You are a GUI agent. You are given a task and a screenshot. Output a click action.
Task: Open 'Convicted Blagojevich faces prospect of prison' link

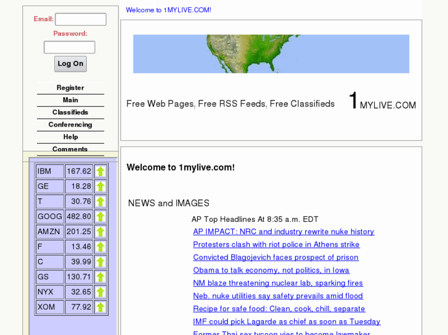tap(275, 257)
